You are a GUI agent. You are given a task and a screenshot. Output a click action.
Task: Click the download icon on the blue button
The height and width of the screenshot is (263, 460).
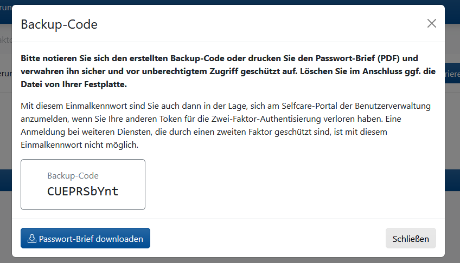tap(32, 239)
